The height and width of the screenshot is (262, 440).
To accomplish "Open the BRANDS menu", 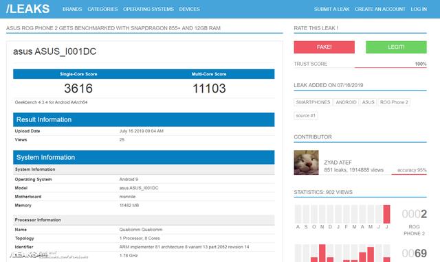I will (x=72, y=9).
